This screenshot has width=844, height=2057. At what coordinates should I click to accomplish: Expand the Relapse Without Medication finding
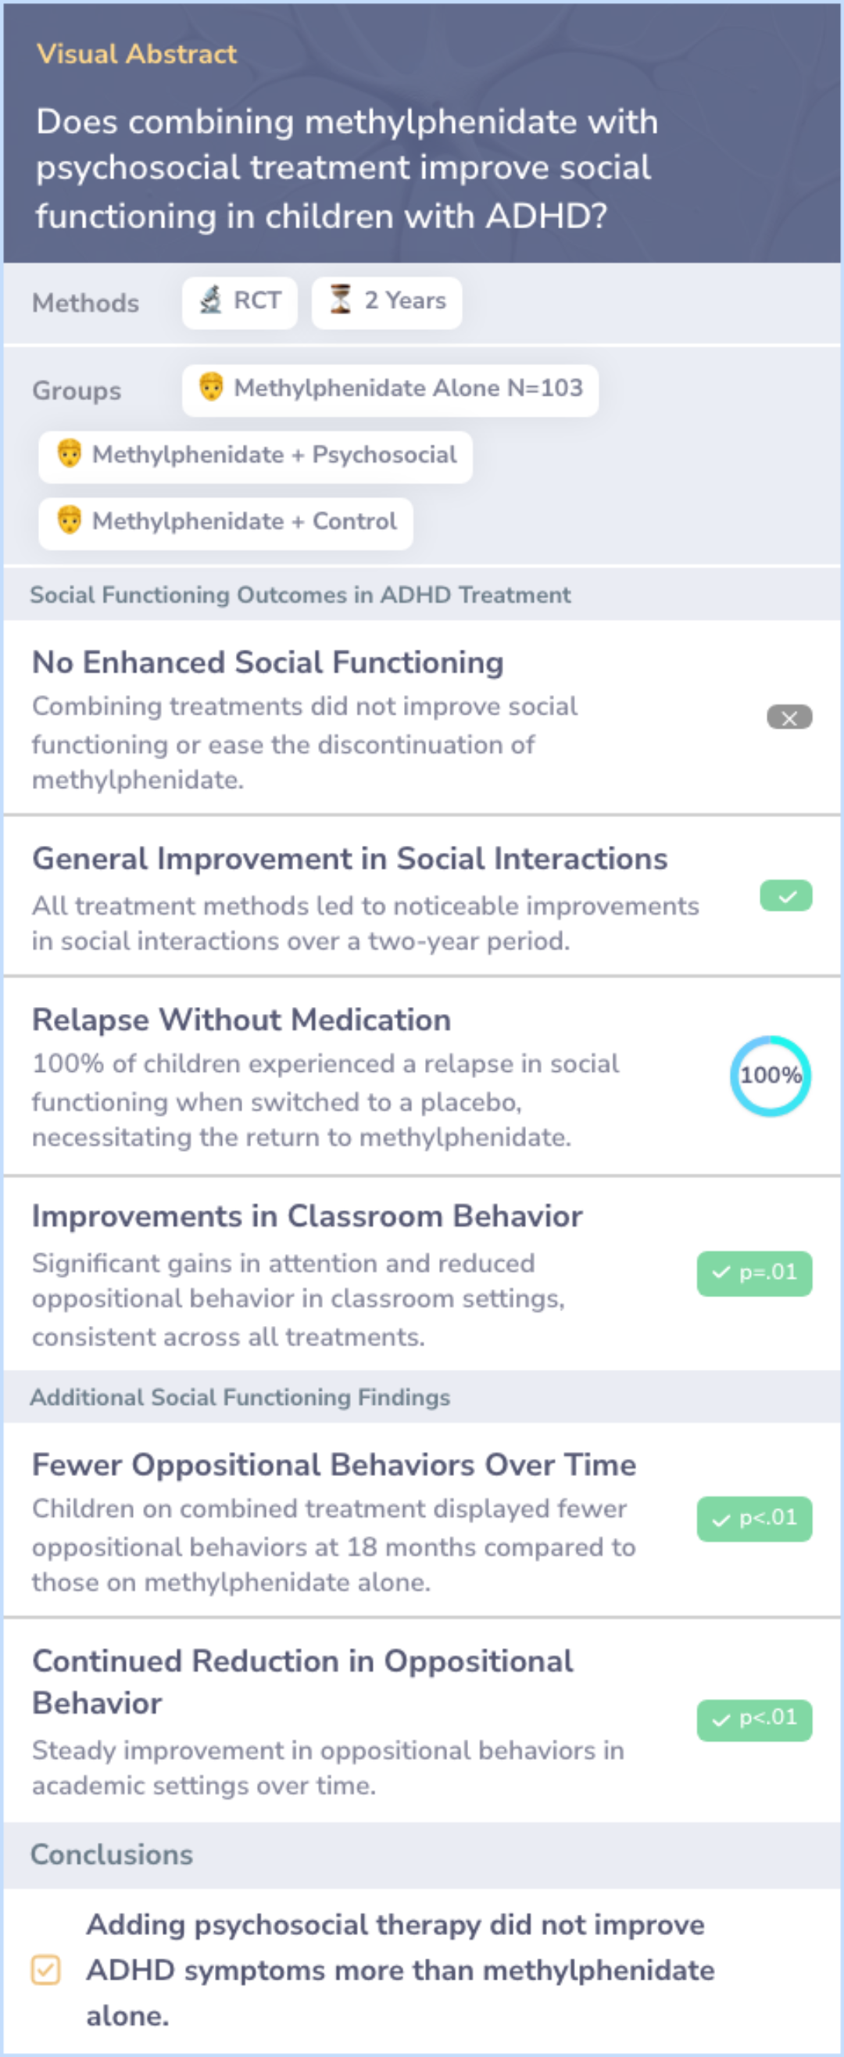tap(421, 1077)
